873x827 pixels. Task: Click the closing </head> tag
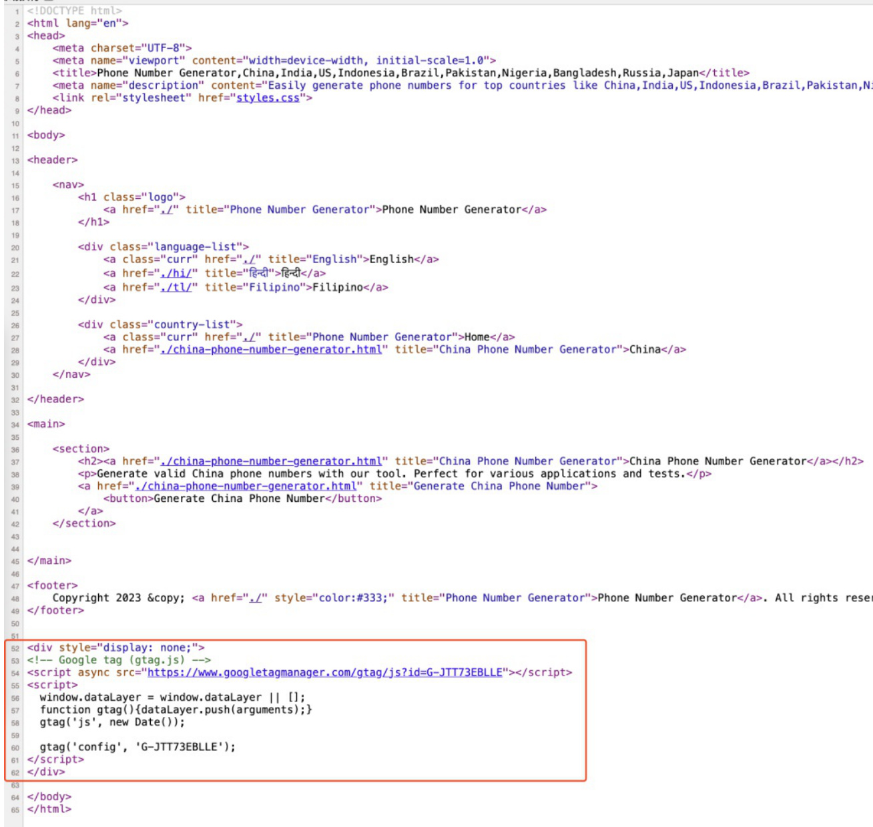49,110
